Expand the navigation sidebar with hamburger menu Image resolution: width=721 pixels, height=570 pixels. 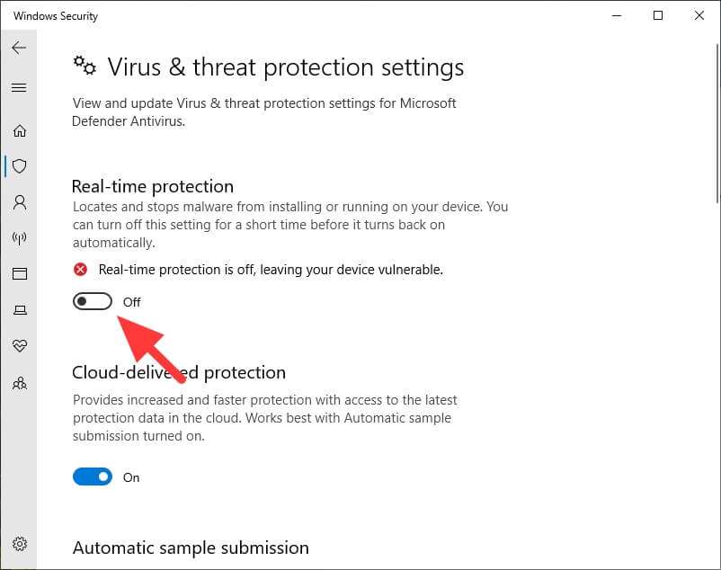tap(20, 87)
